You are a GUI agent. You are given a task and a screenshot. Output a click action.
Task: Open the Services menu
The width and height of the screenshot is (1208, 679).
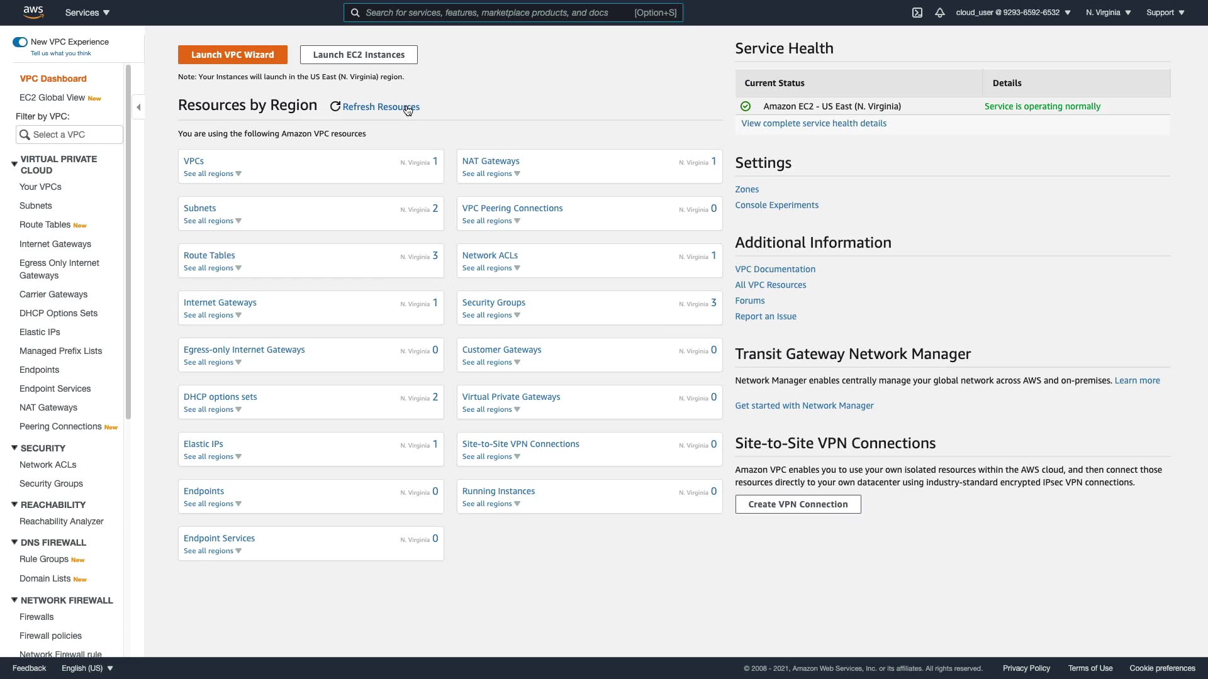click(87, 13)
